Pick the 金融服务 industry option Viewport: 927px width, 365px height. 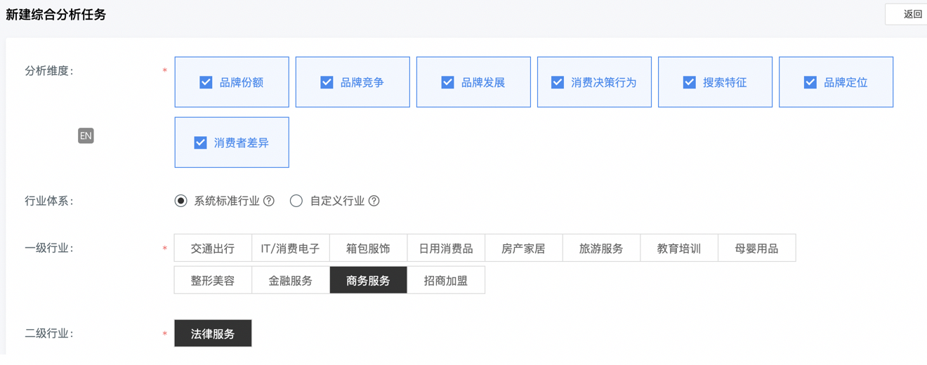coord(290,281)
